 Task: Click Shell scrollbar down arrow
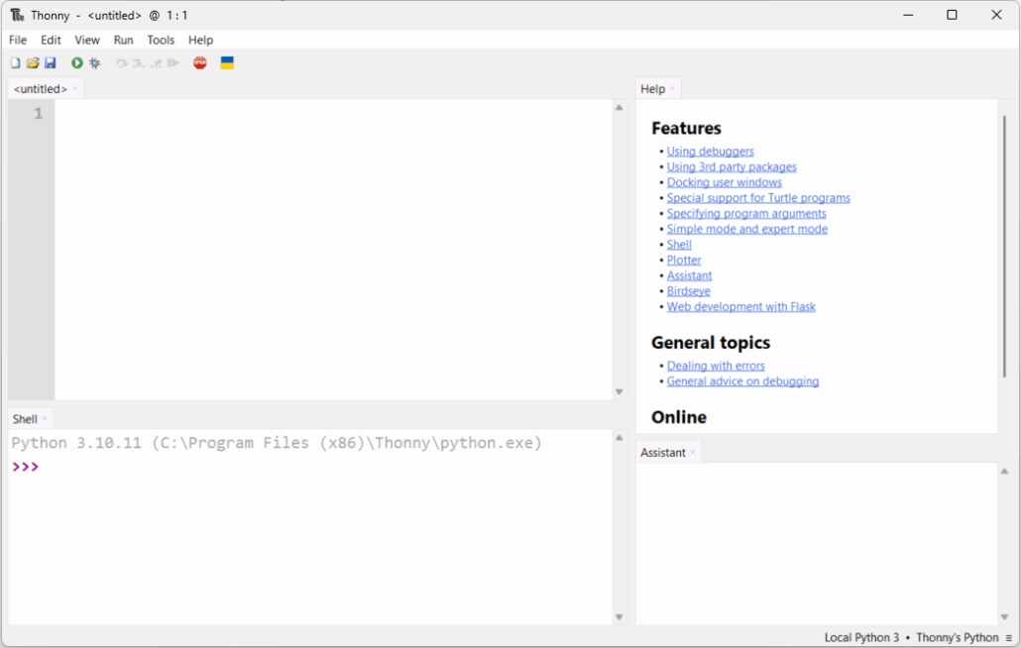click(620, 616)
